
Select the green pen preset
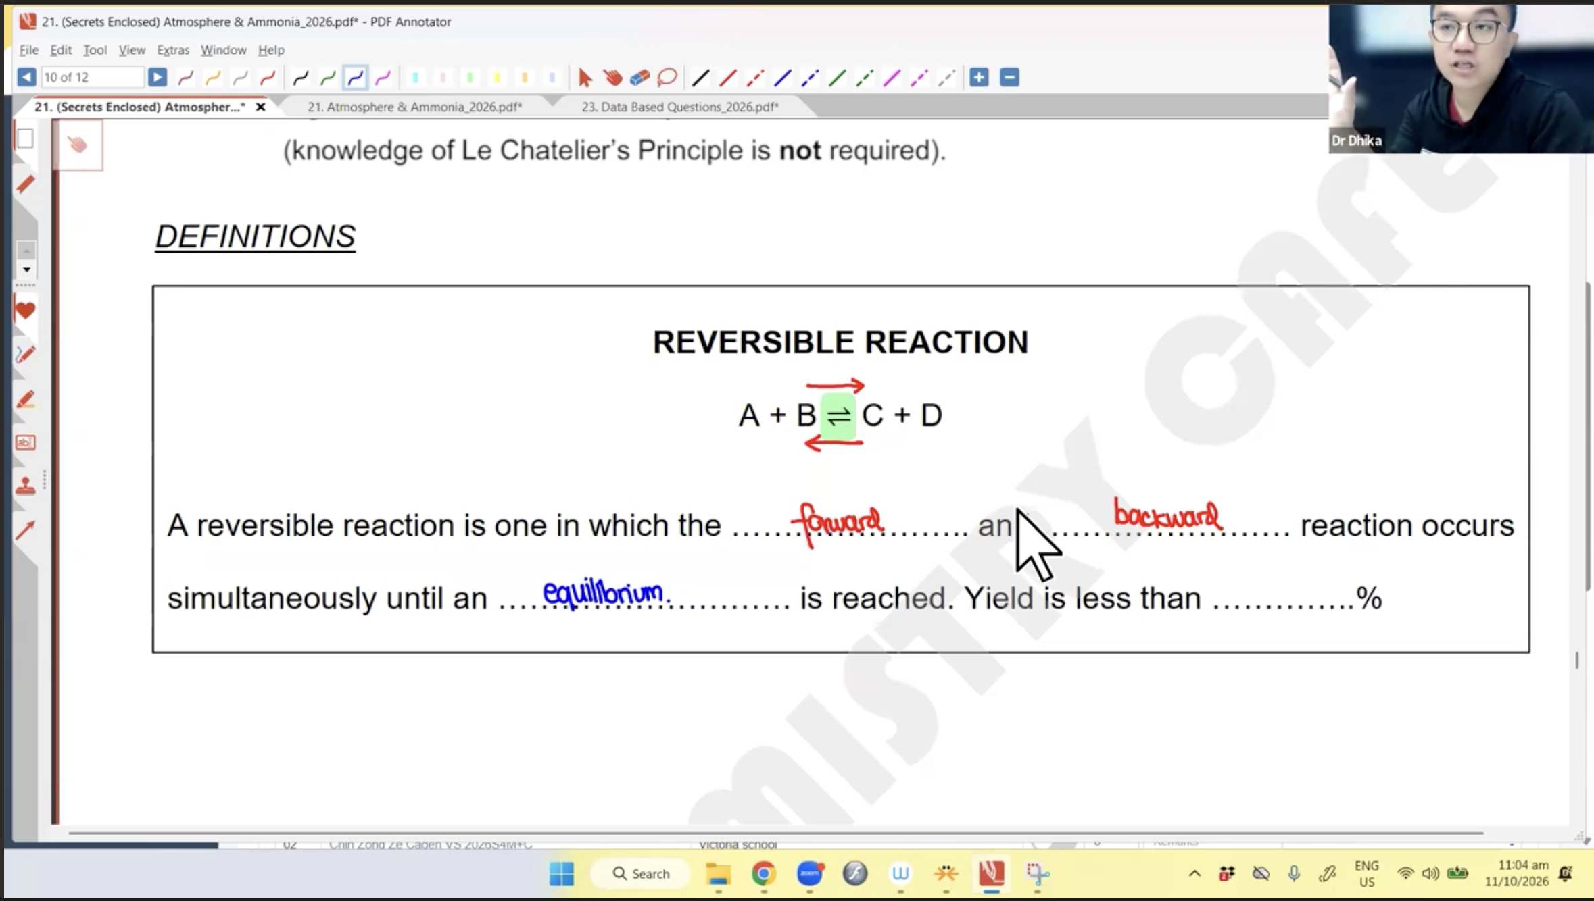pyautogui.click(x=328, y=78)
